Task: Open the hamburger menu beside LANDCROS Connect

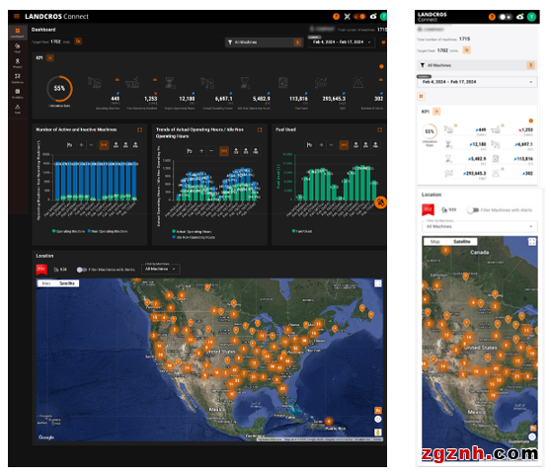Action: pyautogui.click(x=16, y=16)
